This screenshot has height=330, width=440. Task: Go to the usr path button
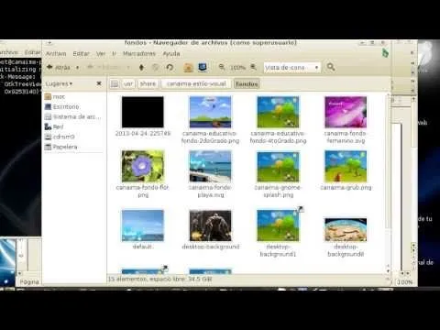(x=128, y=83)
